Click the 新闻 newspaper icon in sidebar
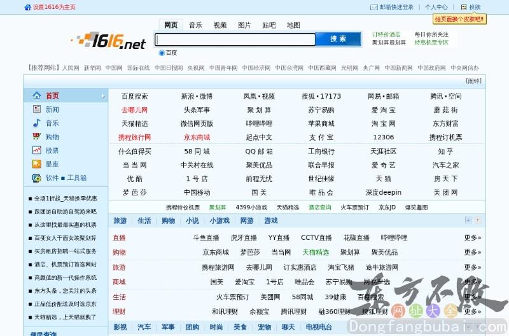Image resolution: width=509 pixels, height=336 pixels. tap(37, 109)
